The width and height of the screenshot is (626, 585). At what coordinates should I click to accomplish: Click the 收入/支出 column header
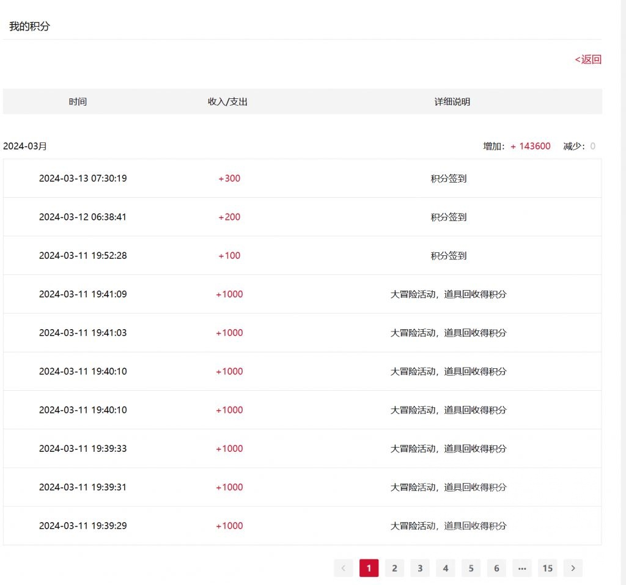(x=227, y=102)
